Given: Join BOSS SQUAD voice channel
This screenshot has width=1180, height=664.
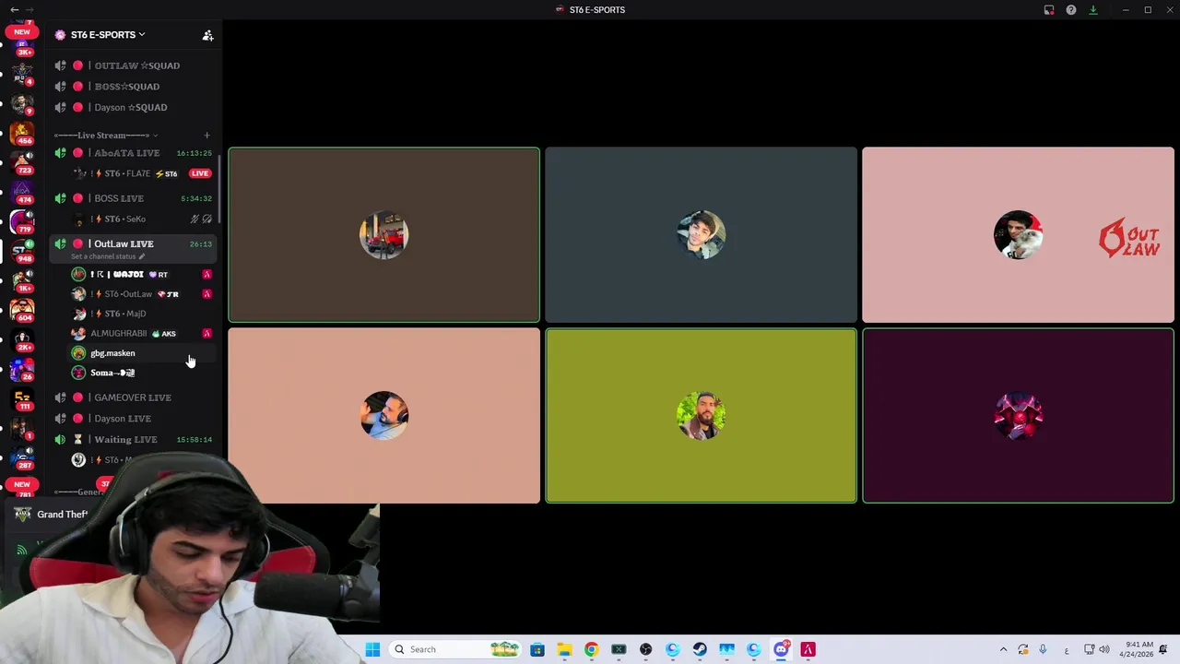Looking at the screenshot, I should coord(133,87).
